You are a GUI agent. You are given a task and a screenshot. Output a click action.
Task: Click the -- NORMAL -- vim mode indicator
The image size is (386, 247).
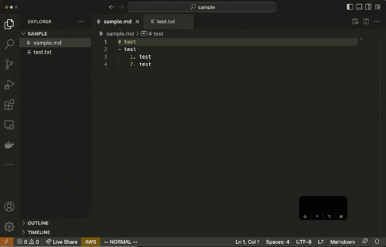121,242
